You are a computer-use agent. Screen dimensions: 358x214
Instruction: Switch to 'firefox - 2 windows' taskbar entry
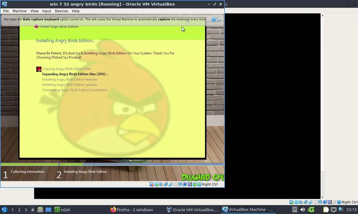[x=132, y=210]
